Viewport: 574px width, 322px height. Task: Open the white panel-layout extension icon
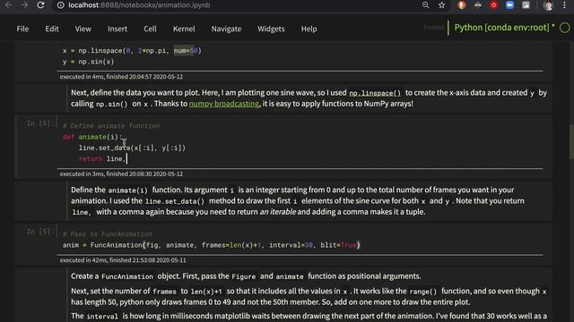coord(526,5)
